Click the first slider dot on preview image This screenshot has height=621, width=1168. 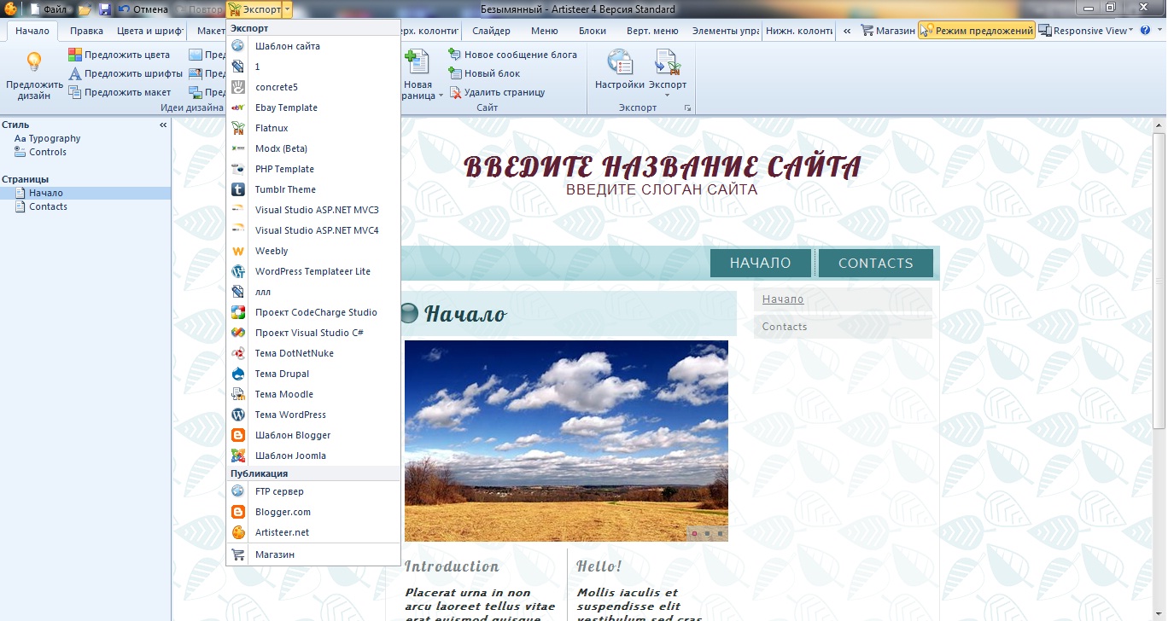pyautogui.click(x=694, y=534)
